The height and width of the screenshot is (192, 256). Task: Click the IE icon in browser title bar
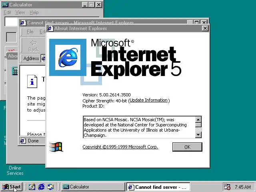(23, 23)
